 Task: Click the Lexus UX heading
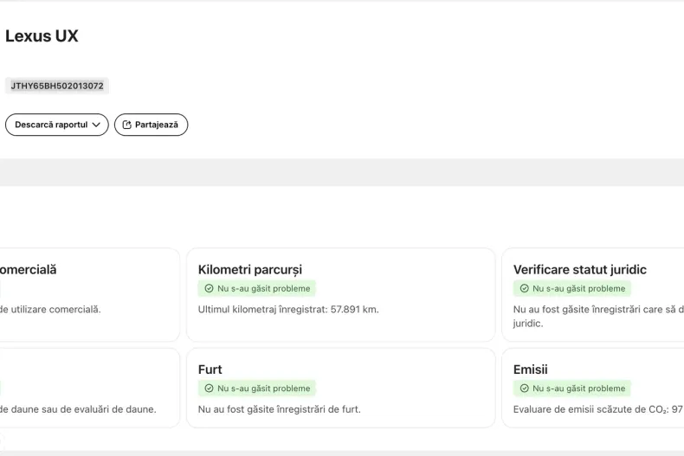tap(42, 36)
